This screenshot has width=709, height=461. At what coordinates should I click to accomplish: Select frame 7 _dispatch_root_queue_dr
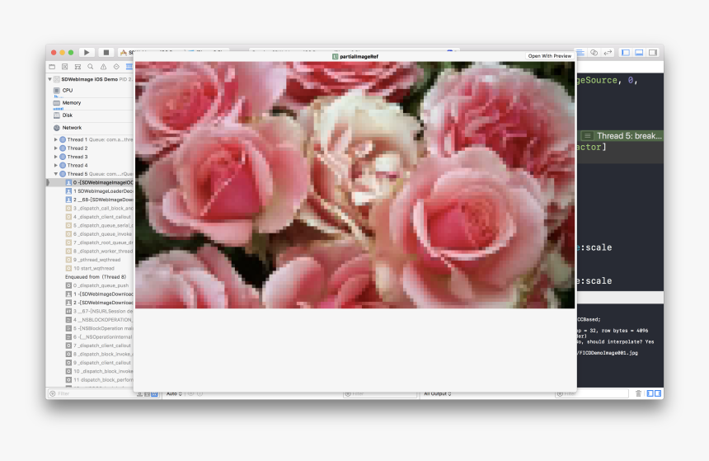pyautogui.click(x=90, y=242)
